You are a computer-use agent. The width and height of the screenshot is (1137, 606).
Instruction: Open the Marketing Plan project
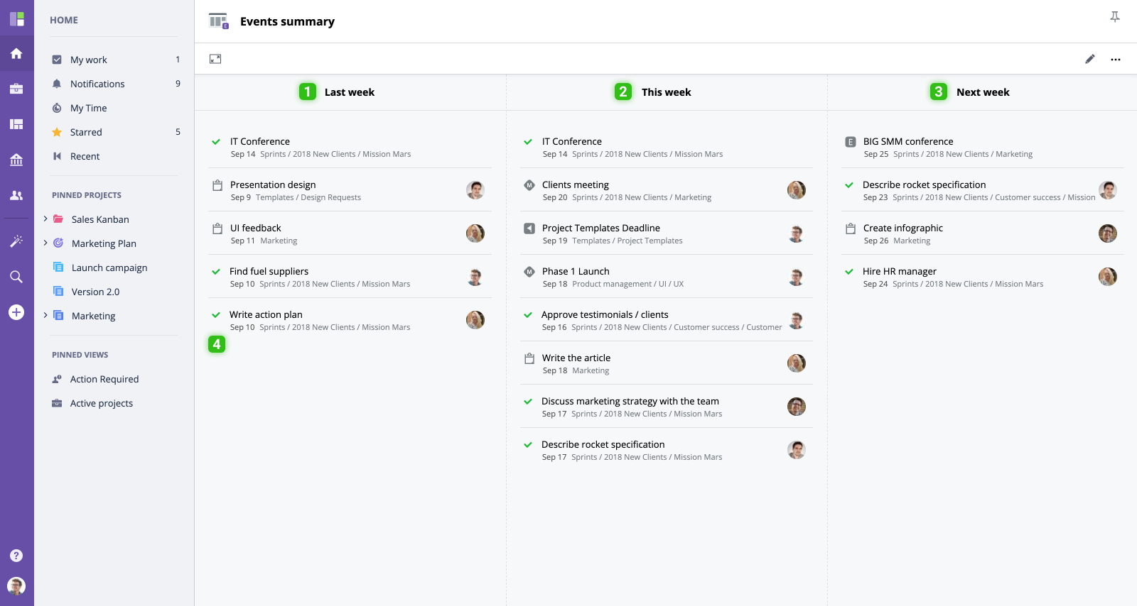pos(104,243)
